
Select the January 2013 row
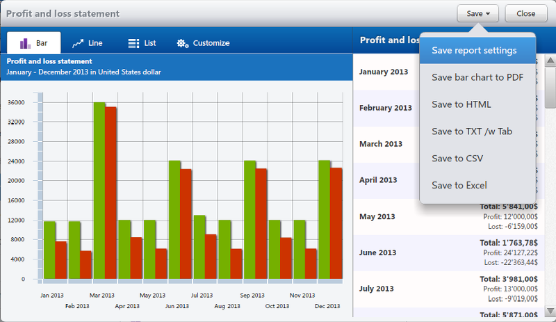tap(448, 72)
